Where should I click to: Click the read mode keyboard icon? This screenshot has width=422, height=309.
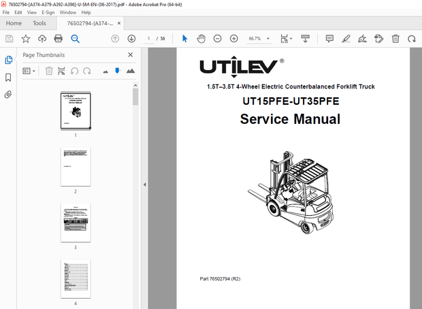click(305, 39)
